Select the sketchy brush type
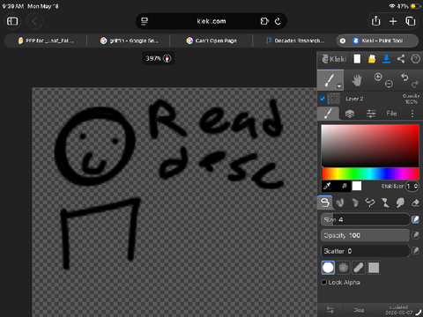This screenshot has height=317, width=423. [355, 203]
